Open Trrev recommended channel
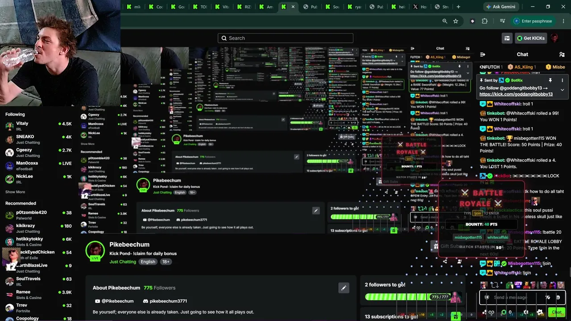 (x=38, y=308)
